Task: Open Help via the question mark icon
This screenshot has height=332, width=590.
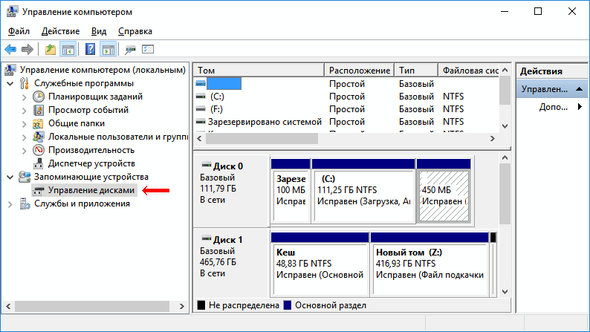Action: (91, 49)
